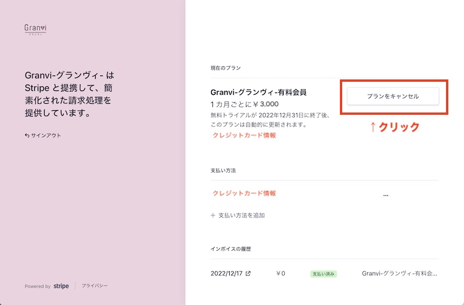Image resolution: width=464 pixels, height=305 pixels.
Task: Click 支払い方法を追加 link
Action: click(238, 215)
